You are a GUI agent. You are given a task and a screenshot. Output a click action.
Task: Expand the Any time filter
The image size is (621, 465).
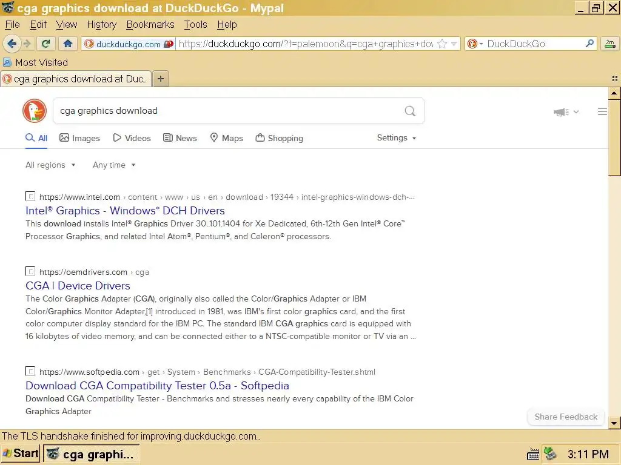[x=114, y=165]
